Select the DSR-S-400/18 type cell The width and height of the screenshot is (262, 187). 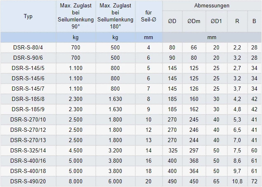(28, 171)
